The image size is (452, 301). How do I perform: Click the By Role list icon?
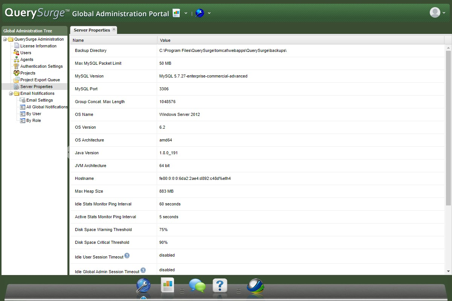[23, 120]
